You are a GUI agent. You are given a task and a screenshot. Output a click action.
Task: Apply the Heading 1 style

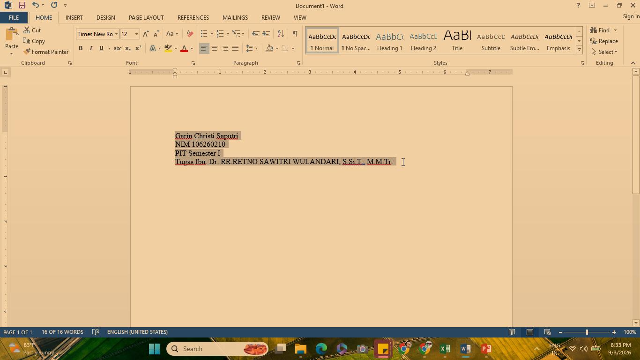coord(389,41)
